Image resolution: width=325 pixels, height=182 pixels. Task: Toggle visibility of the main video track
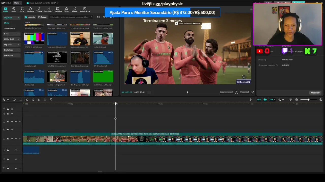pyautogui.click(x=12, y=139)
